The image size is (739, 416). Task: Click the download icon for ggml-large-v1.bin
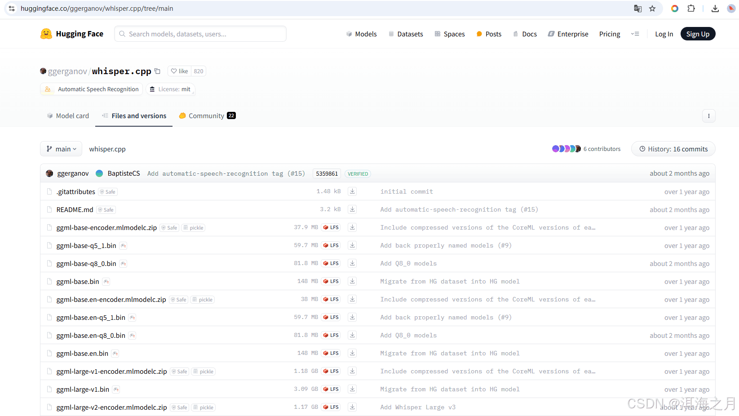pyautogui.click(x=352, y=389)
